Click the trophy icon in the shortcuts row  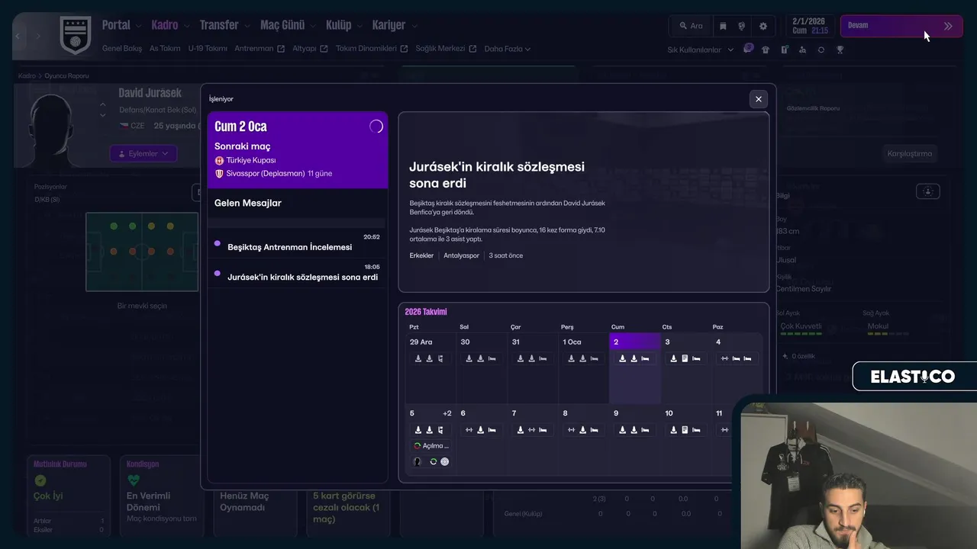point(840,50)
